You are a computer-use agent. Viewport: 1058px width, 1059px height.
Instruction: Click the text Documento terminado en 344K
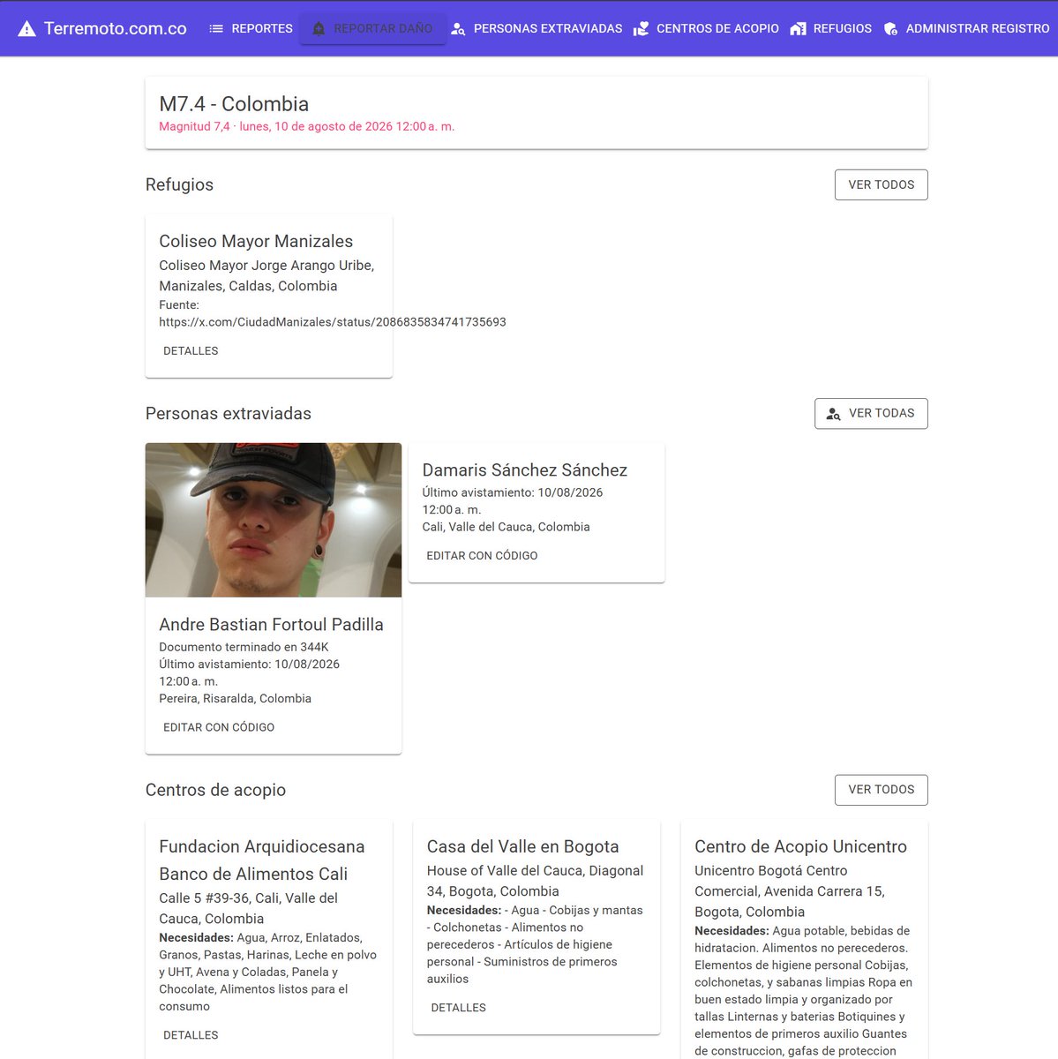click(244, 647)
